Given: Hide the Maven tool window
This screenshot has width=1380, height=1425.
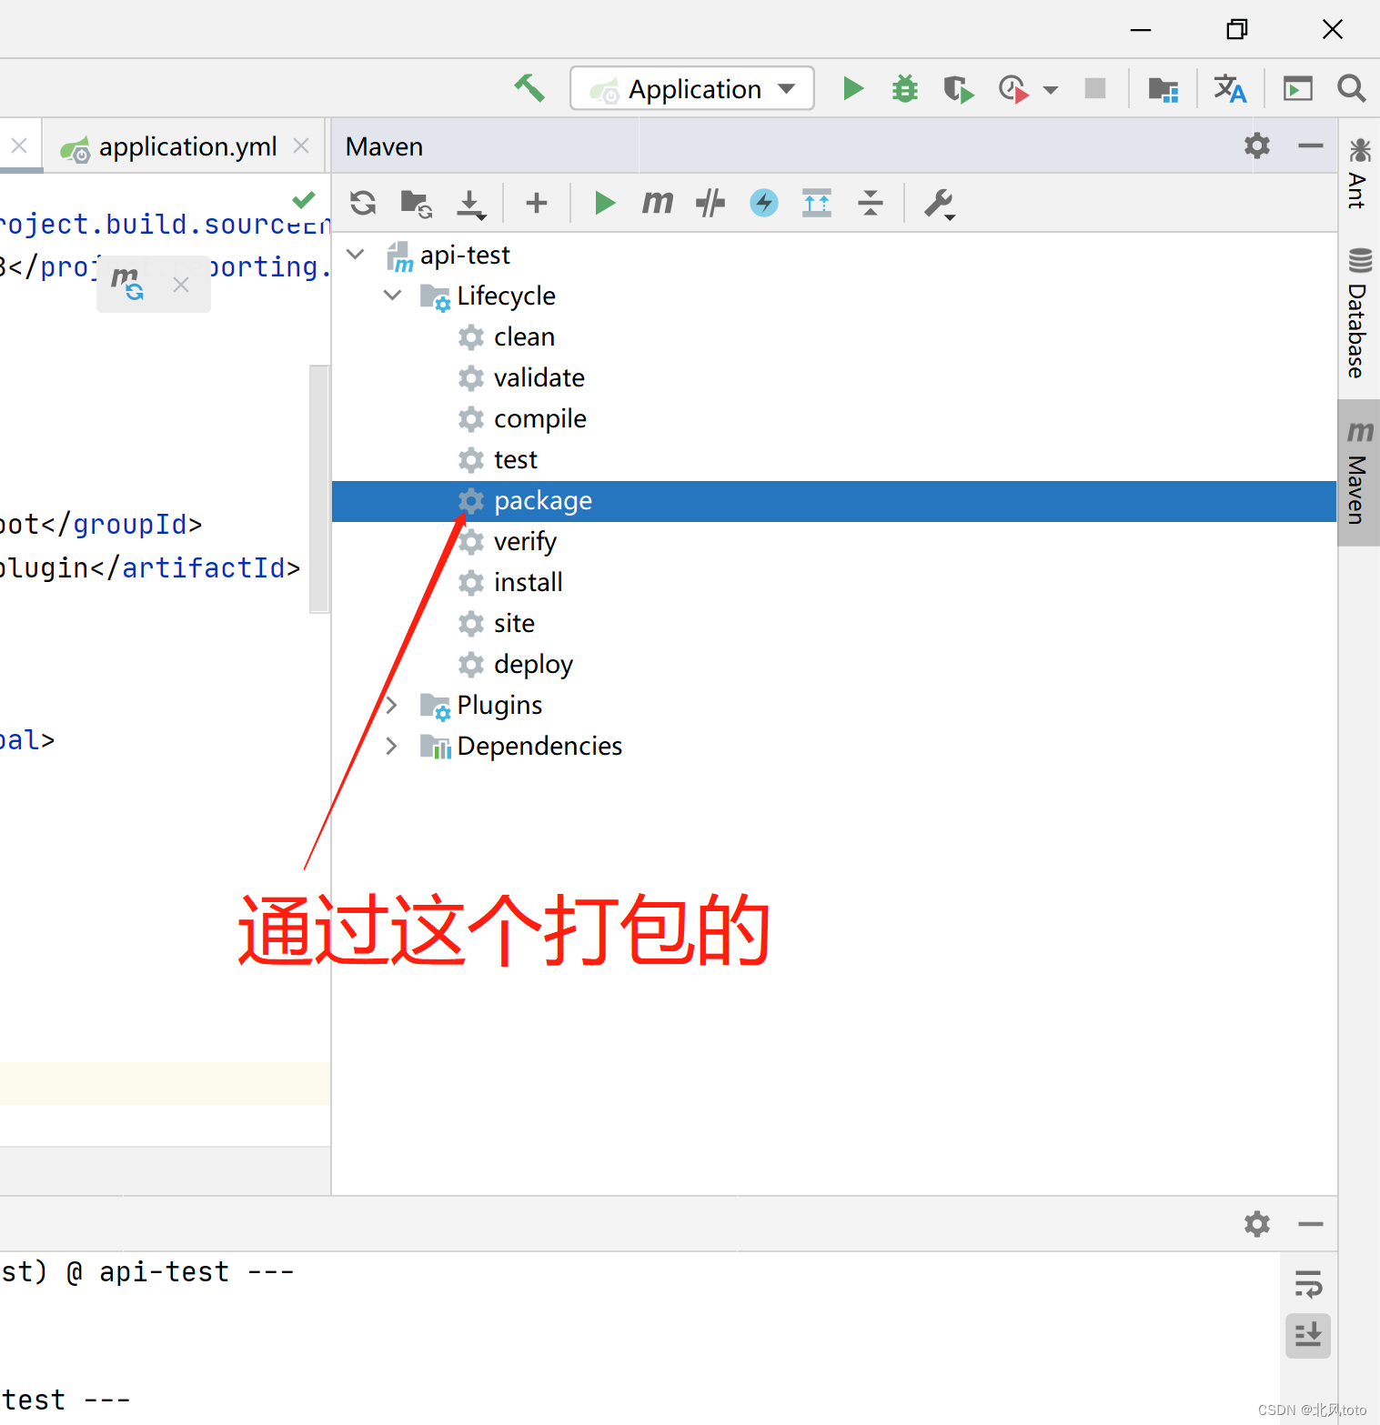Looking at the screenshot, I should pyautogui.click(x=1311, y=146).
